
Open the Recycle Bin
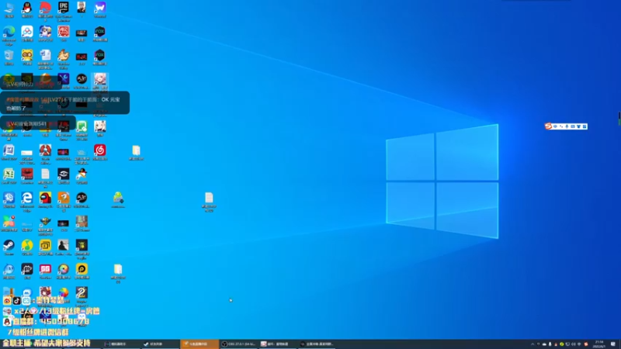point(9,57)
